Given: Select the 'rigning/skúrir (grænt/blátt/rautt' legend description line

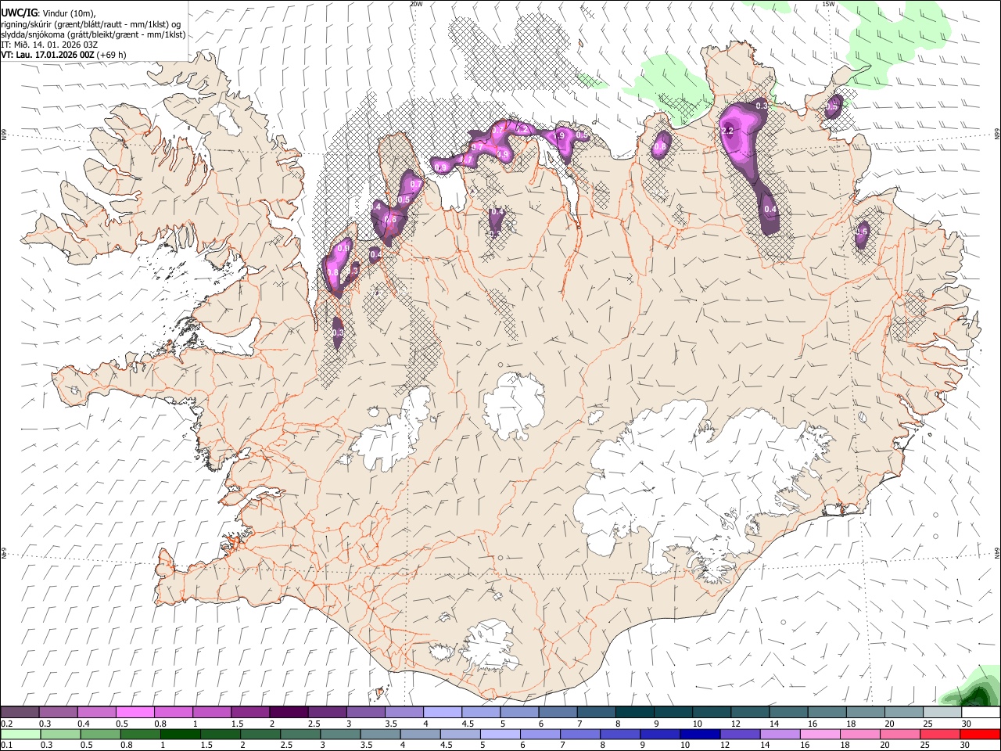Looking at the screenshot, I should pos(91,23).
